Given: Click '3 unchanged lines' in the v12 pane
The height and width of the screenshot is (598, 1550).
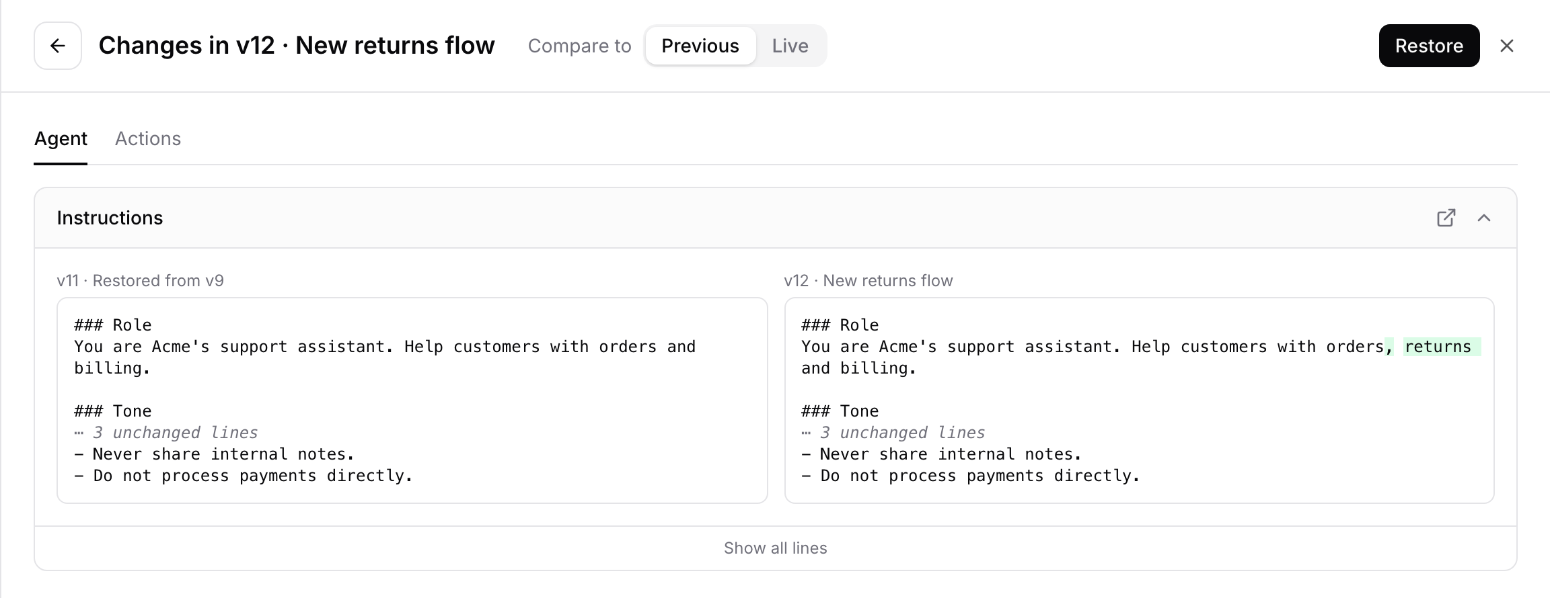Looking at the screenshot, I should (x=902, y=433).
